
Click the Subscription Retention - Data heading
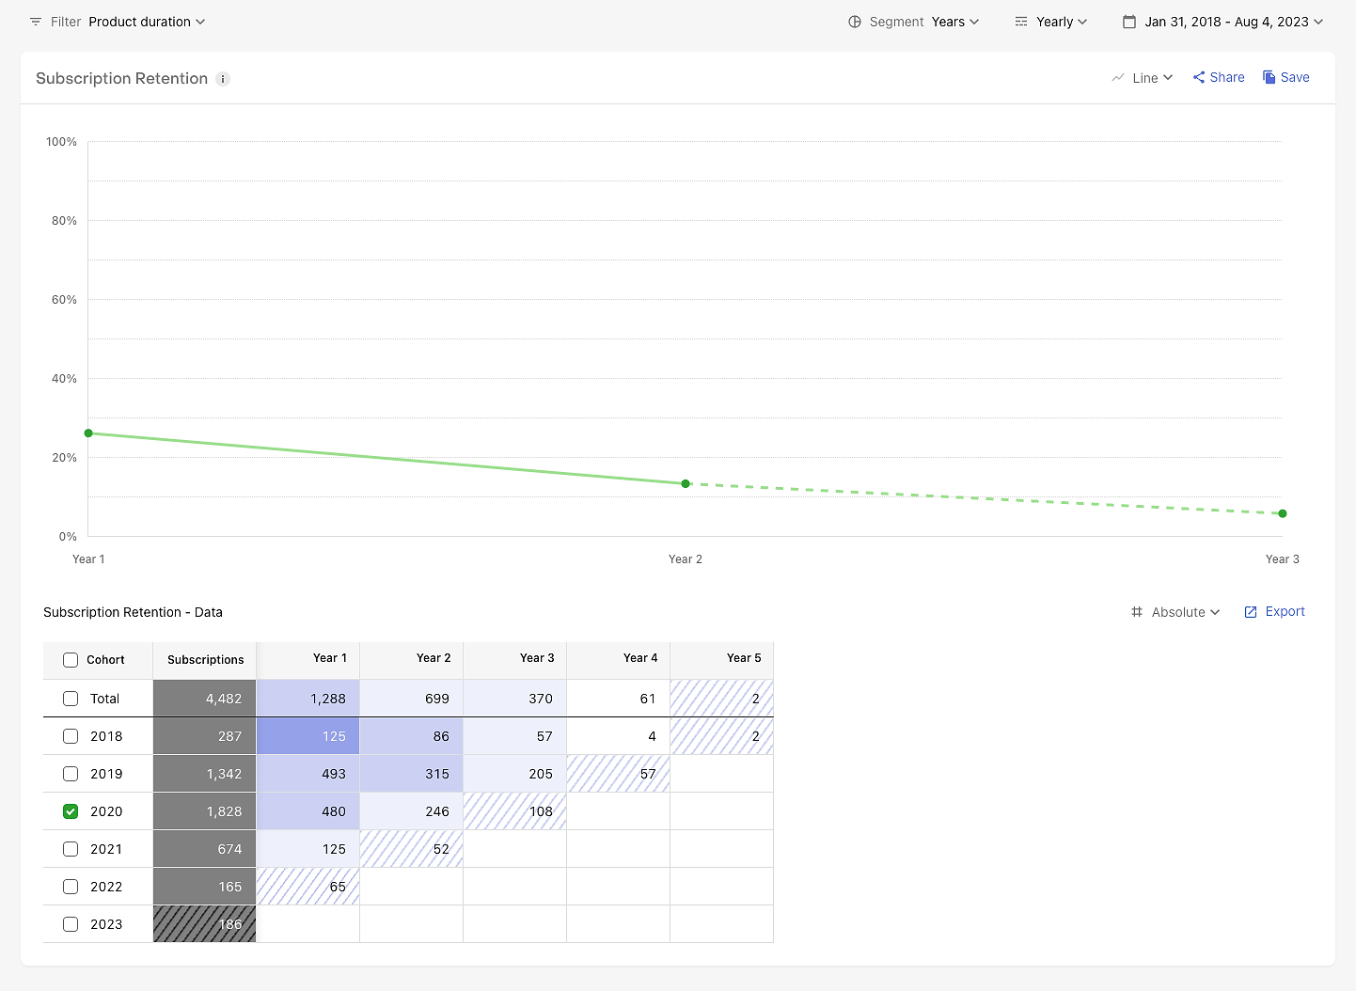pos(133,612)
